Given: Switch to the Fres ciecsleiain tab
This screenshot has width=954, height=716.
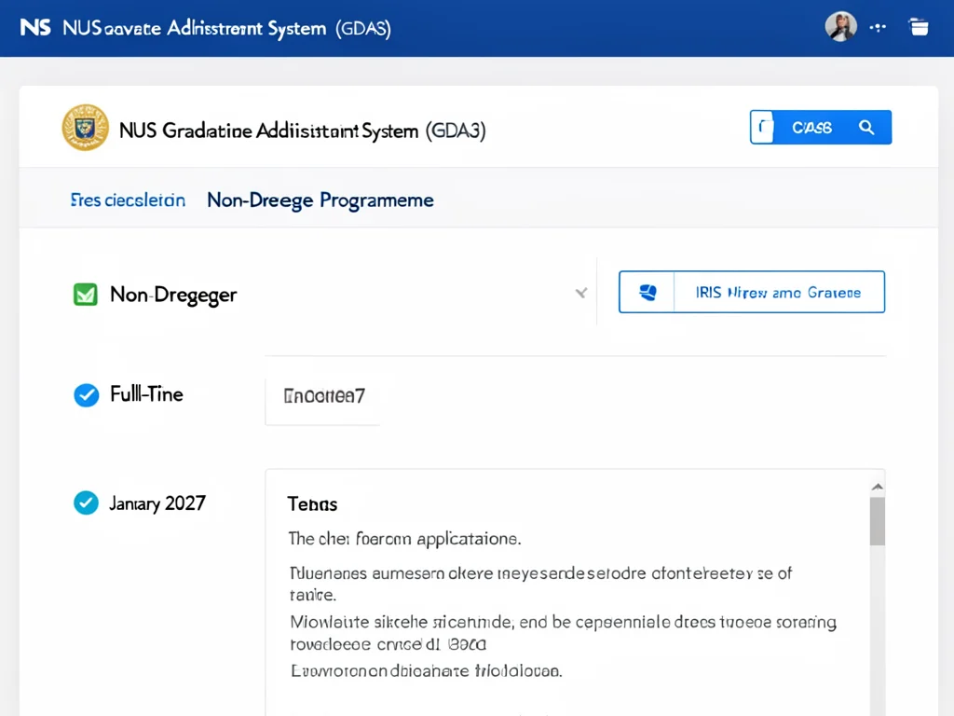Looking at the screenshot, I should tap(128, 200).
